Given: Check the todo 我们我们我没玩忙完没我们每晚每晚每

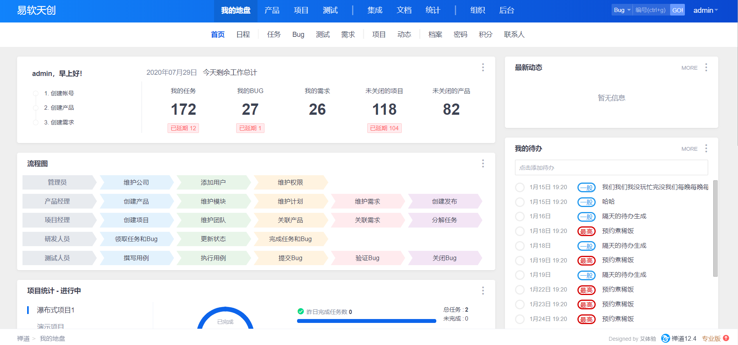Looking at the screenshot, I should (x=520, y=188).
